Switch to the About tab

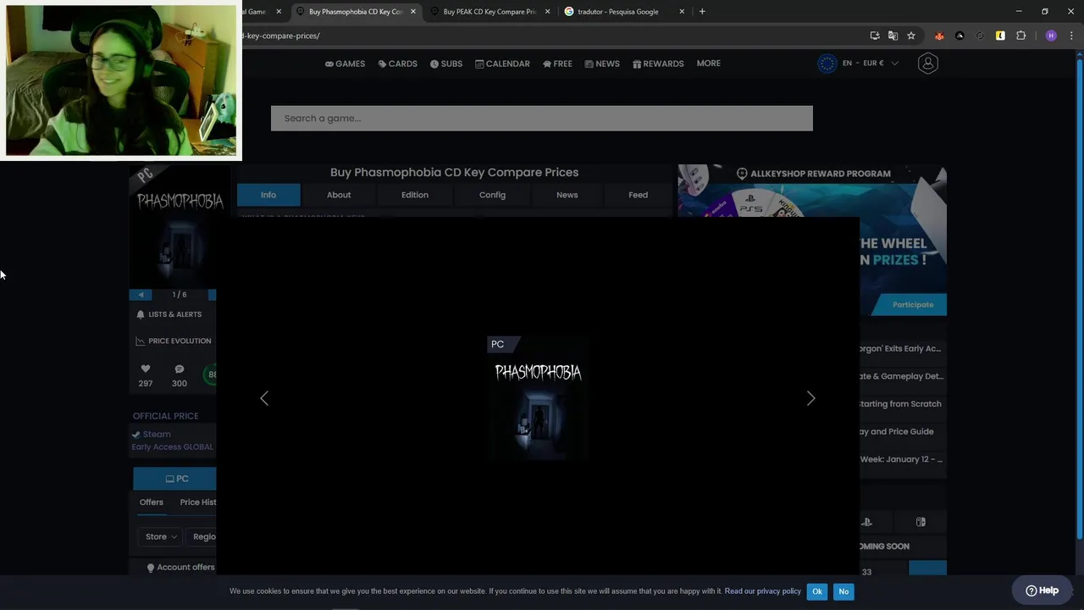pyautogui.click(x=339, y=195)
